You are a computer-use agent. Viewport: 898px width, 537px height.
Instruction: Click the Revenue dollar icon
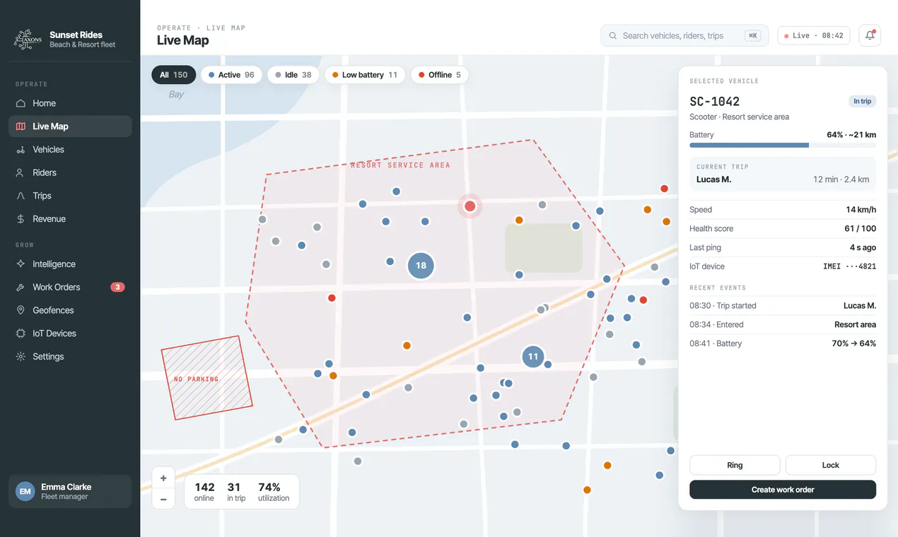coord(21,219)
